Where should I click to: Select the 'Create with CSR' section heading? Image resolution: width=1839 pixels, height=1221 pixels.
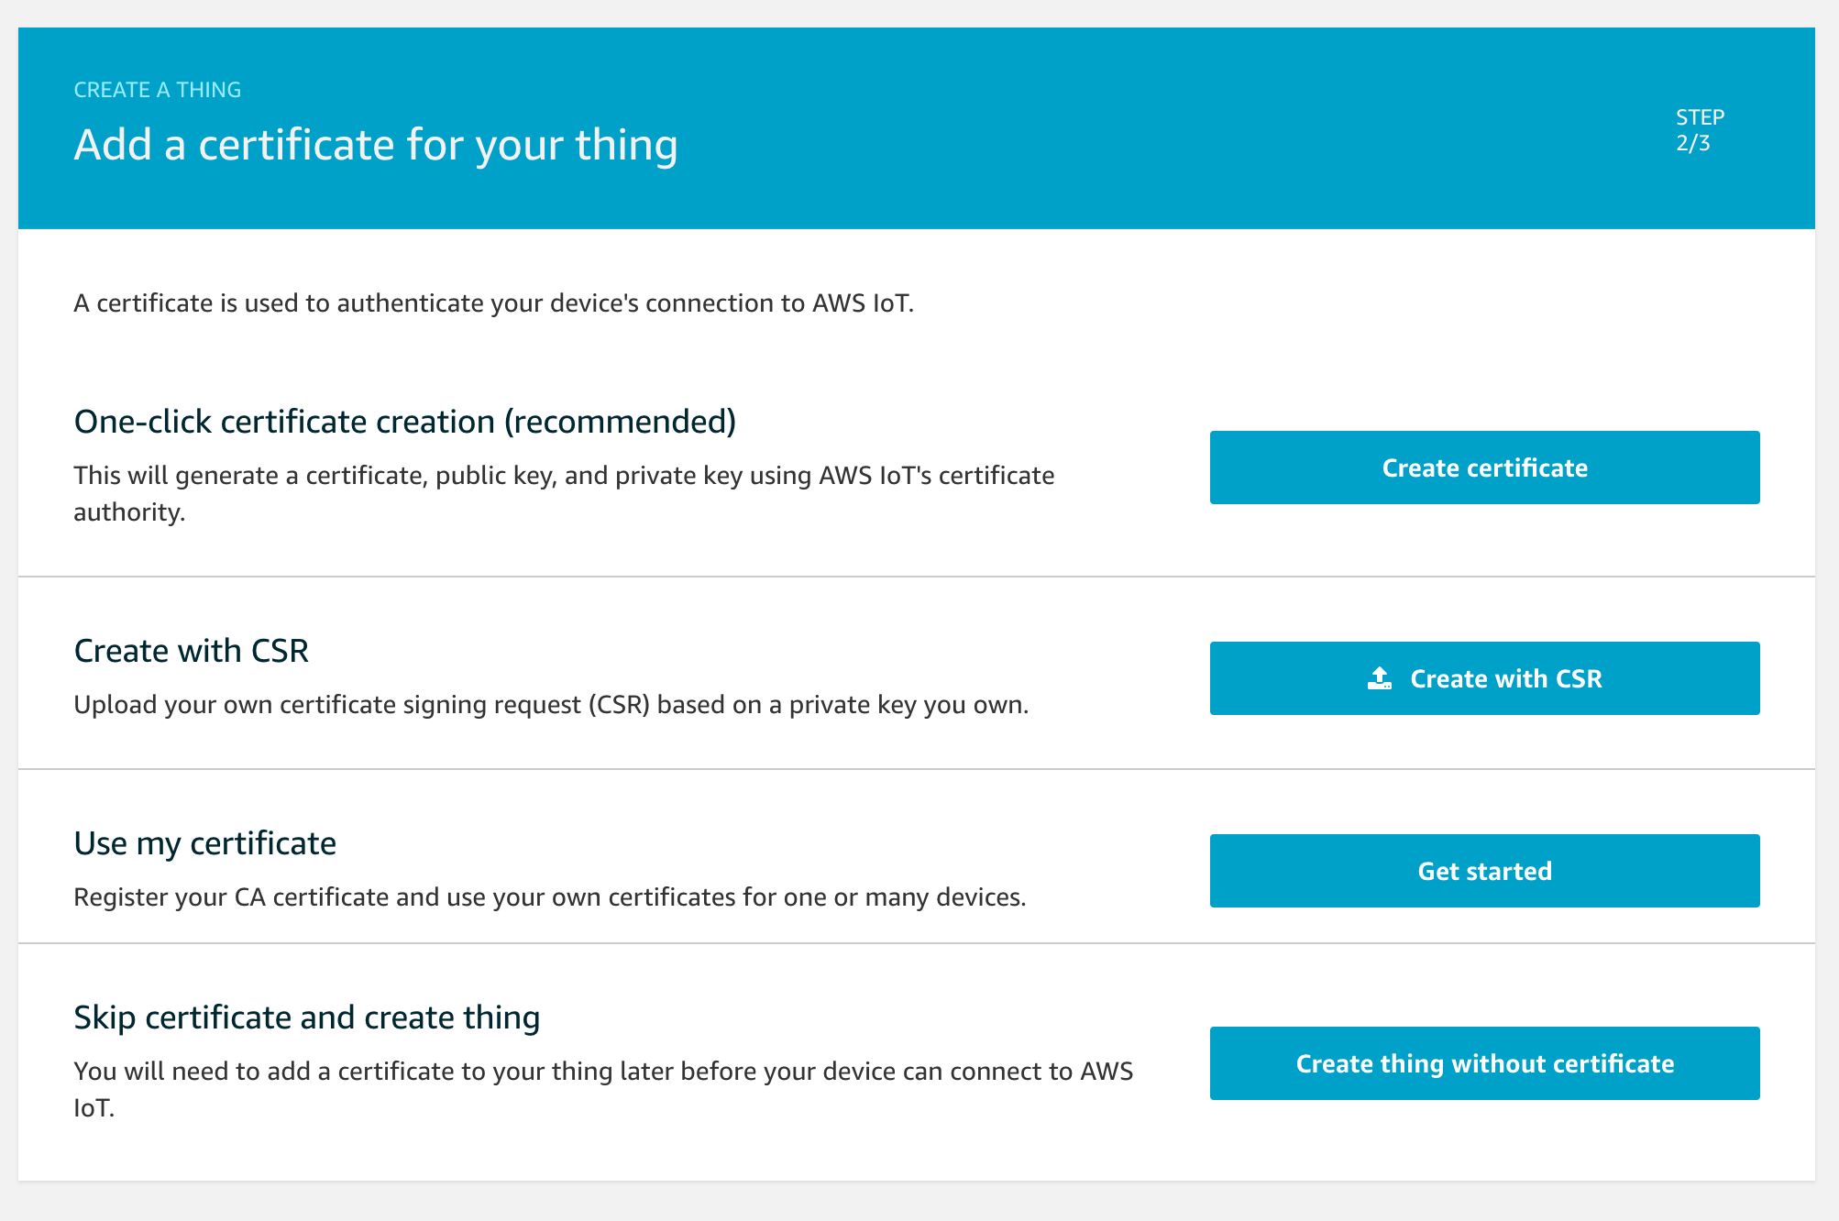click(x=191, y=651)
